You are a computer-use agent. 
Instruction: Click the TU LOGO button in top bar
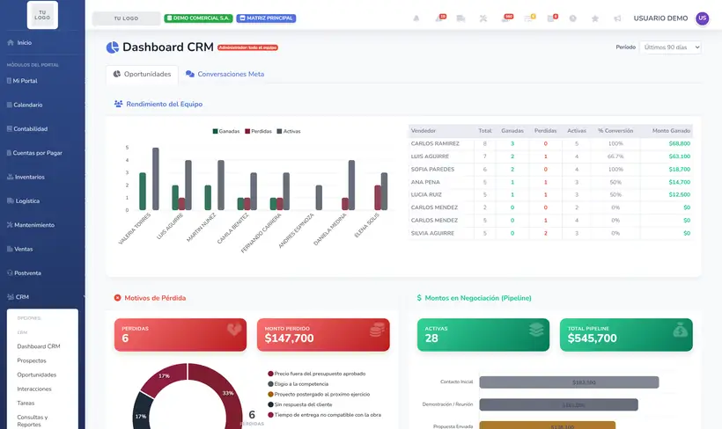coord(126,18)
